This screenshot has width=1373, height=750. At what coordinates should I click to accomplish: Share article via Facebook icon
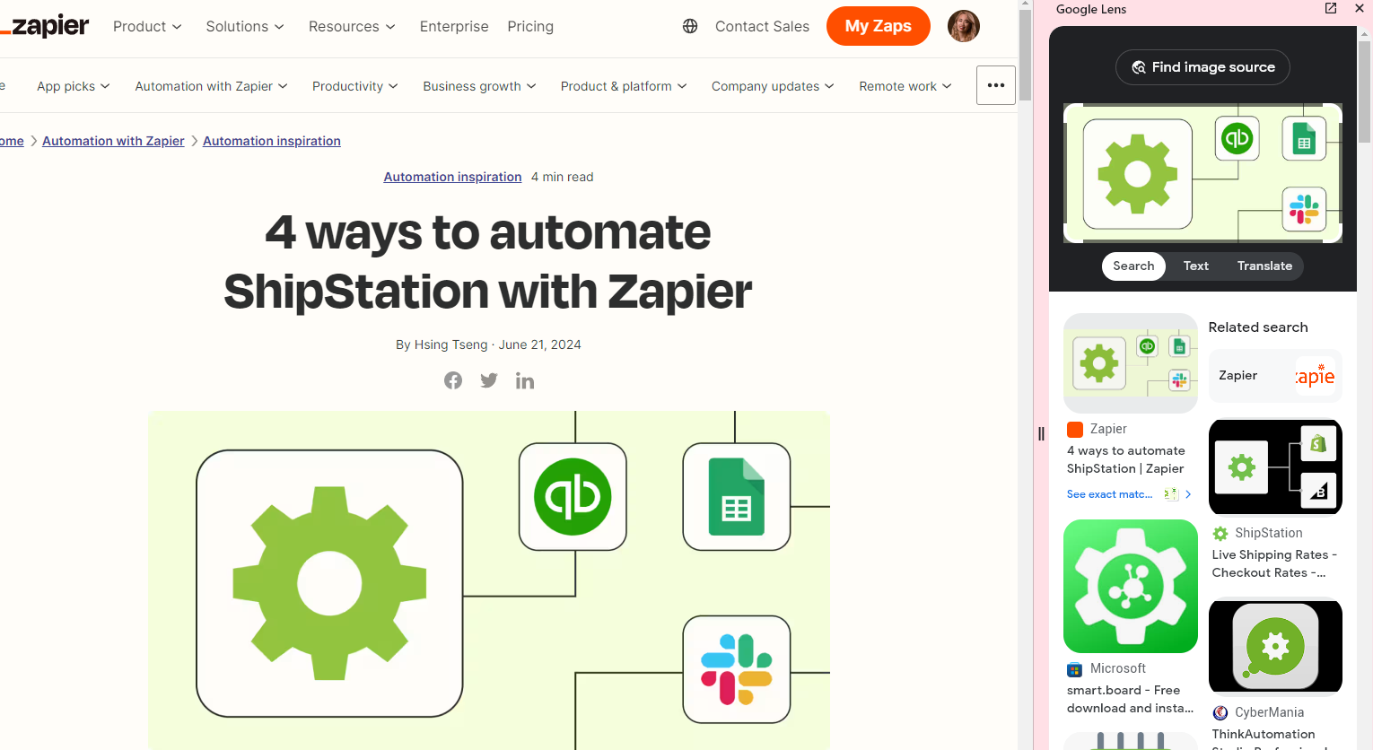pos(453,380)
